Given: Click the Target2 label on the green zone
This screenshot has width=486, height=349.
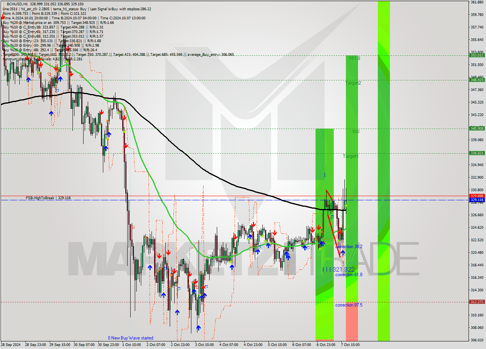Looking at the screenshot, I should [x=353, y=83].
